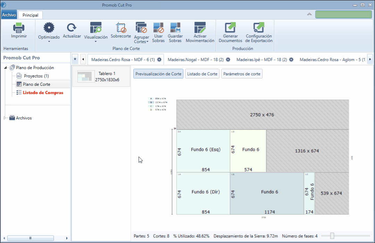Select Tablero 1 board thumbnail
Viewport: 375px width, 243px height.
coord(101,76)
